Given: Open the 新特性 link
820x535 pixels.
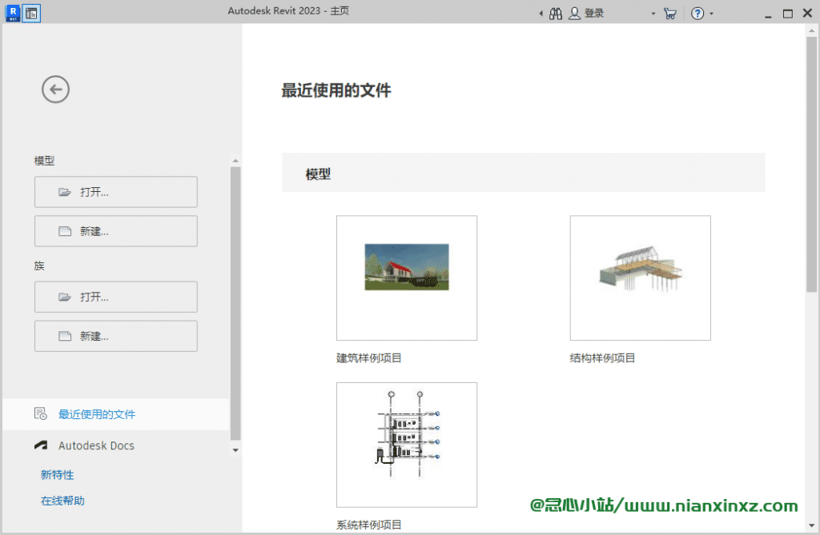Looking at the screenshot, I should click(x=58, y=475).
